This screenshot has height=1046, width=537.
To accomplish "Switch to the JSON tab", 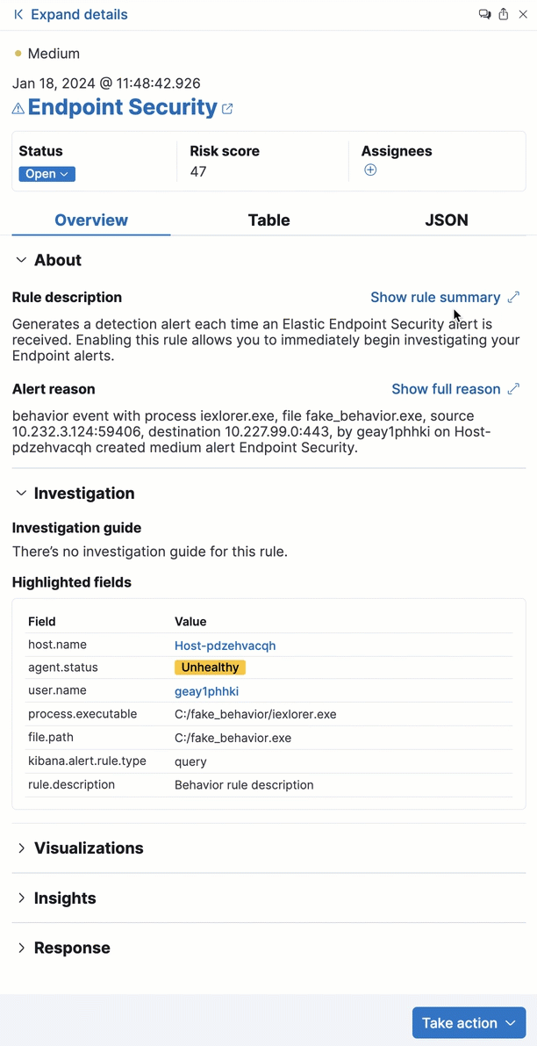I will (446, 220).
